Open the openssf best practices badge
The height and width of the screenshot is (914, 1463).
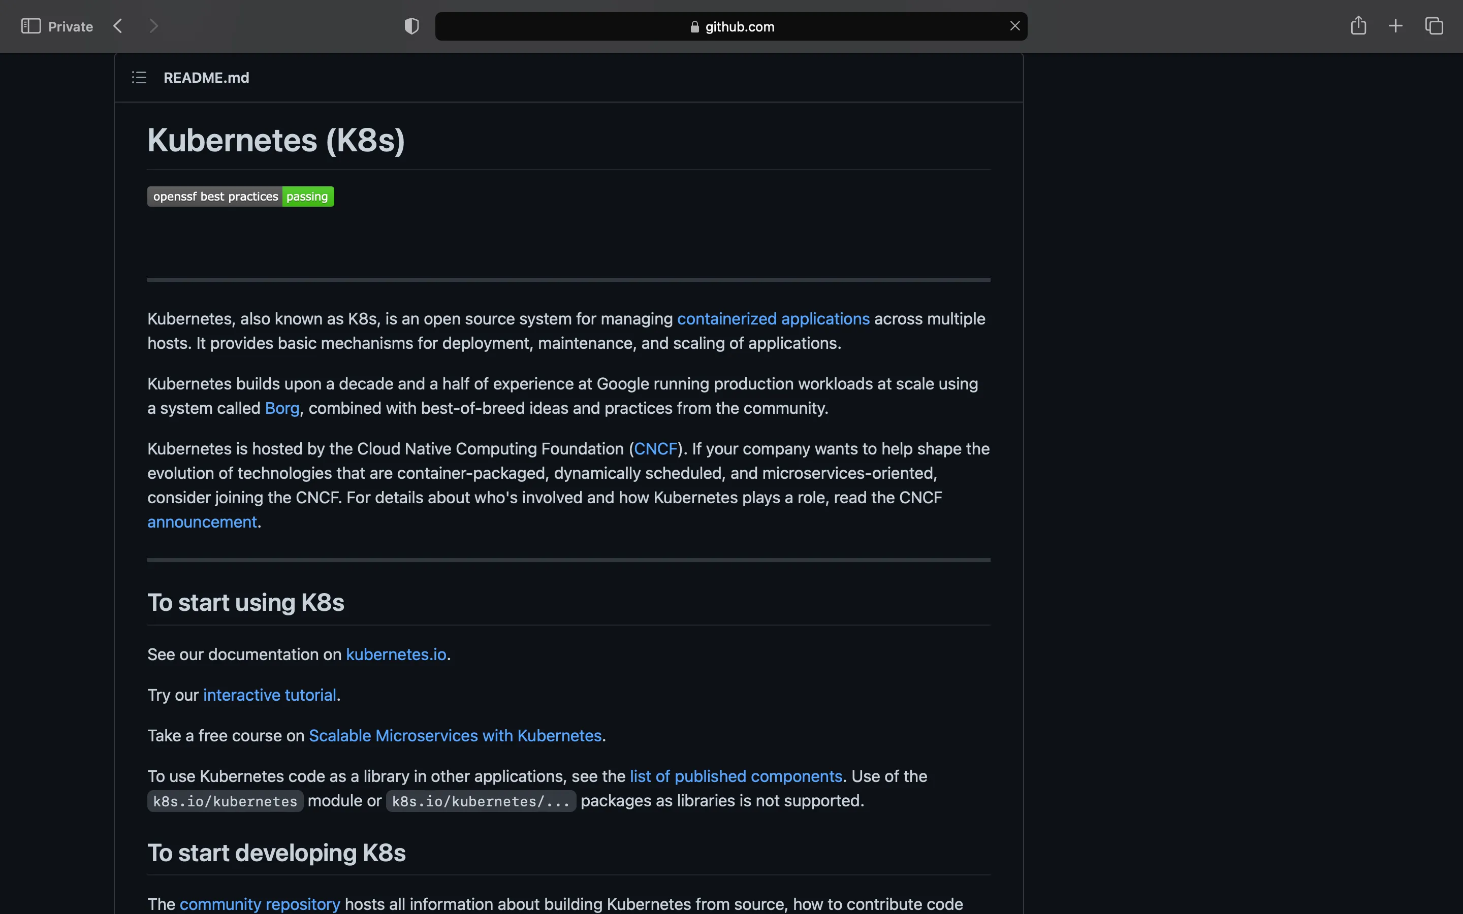point(241,197)
